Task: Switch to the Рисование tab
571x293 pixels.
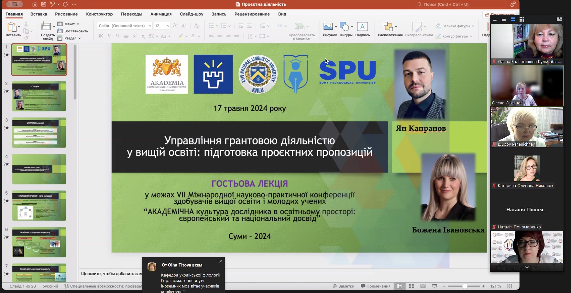Action: point(66,14)
